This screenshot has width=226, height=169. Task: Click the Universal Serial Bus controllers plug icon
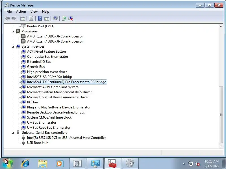pyautogui.click(x=18, y=132)
